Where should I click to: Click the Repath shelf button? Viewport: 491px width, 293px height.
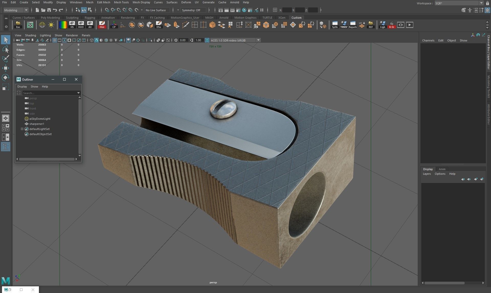[353, 25]
